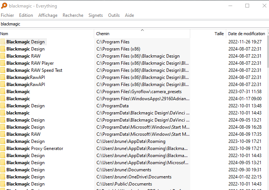Click the C:\ProgramData path cell

[113, 106]
